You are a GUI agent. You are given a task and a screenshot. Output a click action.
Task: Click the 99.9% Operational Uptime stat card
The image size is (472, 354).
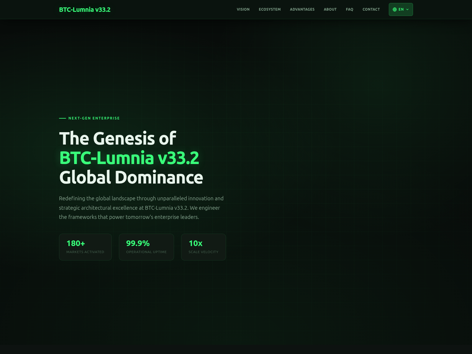coord(146,247)
